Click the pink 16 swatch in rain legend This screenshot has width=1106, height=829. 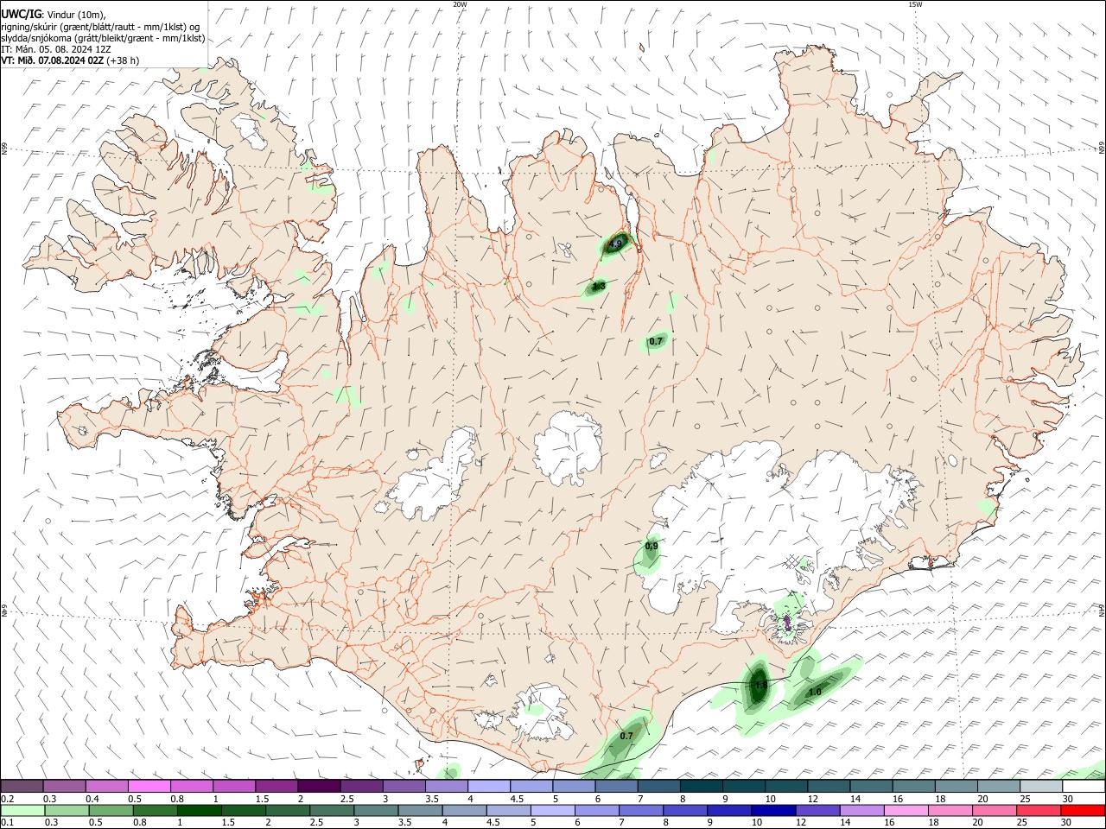point(905,810)
